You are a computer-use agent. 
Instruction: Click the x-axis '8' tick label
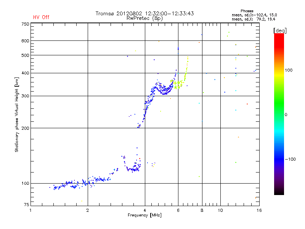[202, 210]
